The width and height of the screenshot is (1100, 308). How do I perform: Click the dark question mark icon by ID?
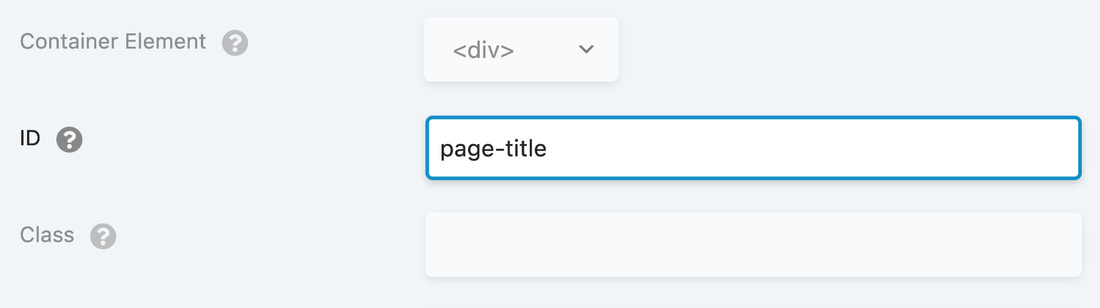[69, 140]
